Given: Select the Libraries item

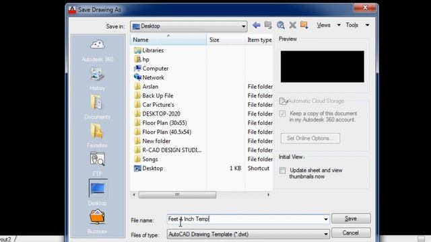Looking at the screenshot, I should tap(149, 50).
